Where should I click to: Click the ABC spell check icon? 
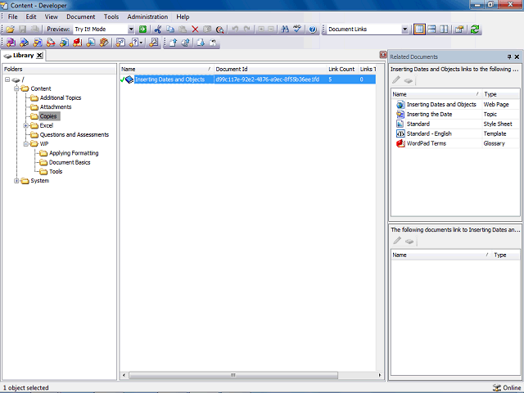point(296,29)
